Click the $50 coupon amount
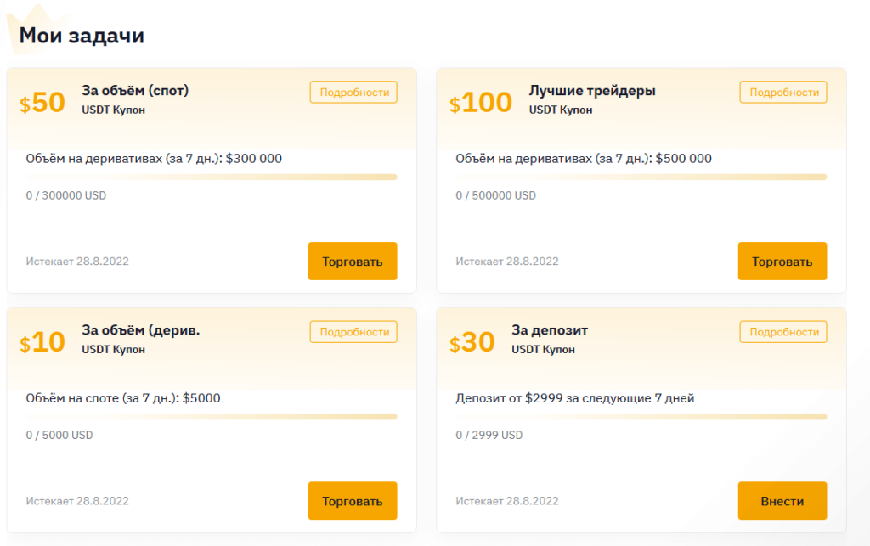Image resolution: width=870 pixels, height=546 pixels. (42, 103)
